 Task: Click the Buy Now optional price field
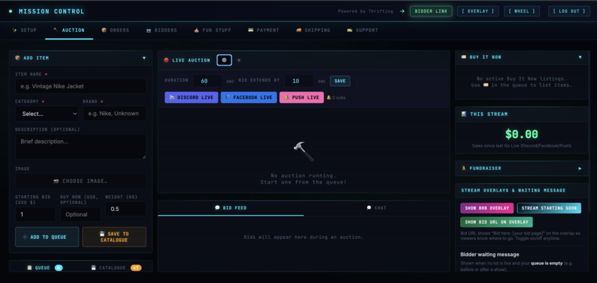point(80,214)
